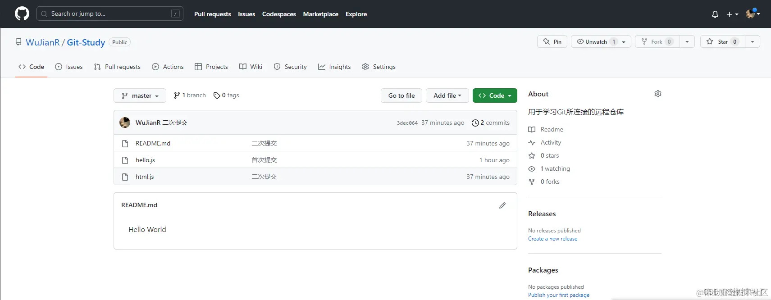Open the hello.js file
This screenshot has height=300, width=771.
click(145, 160)
